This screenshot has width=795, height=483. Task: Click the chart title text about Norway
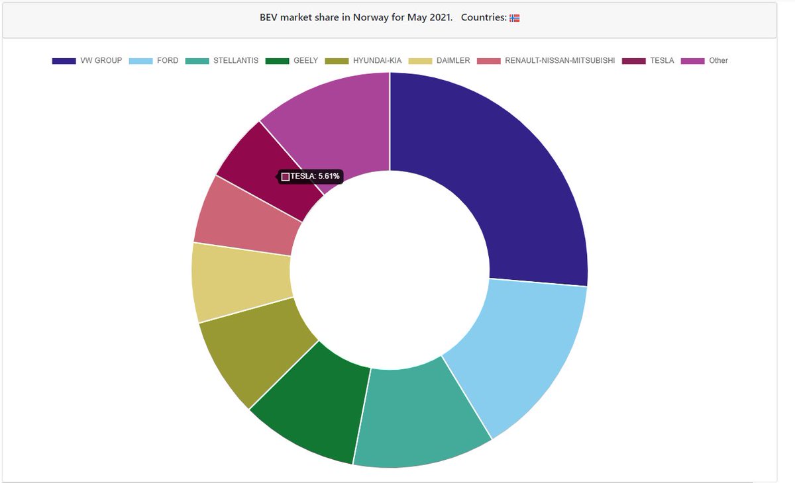click(x=356, y=18)
